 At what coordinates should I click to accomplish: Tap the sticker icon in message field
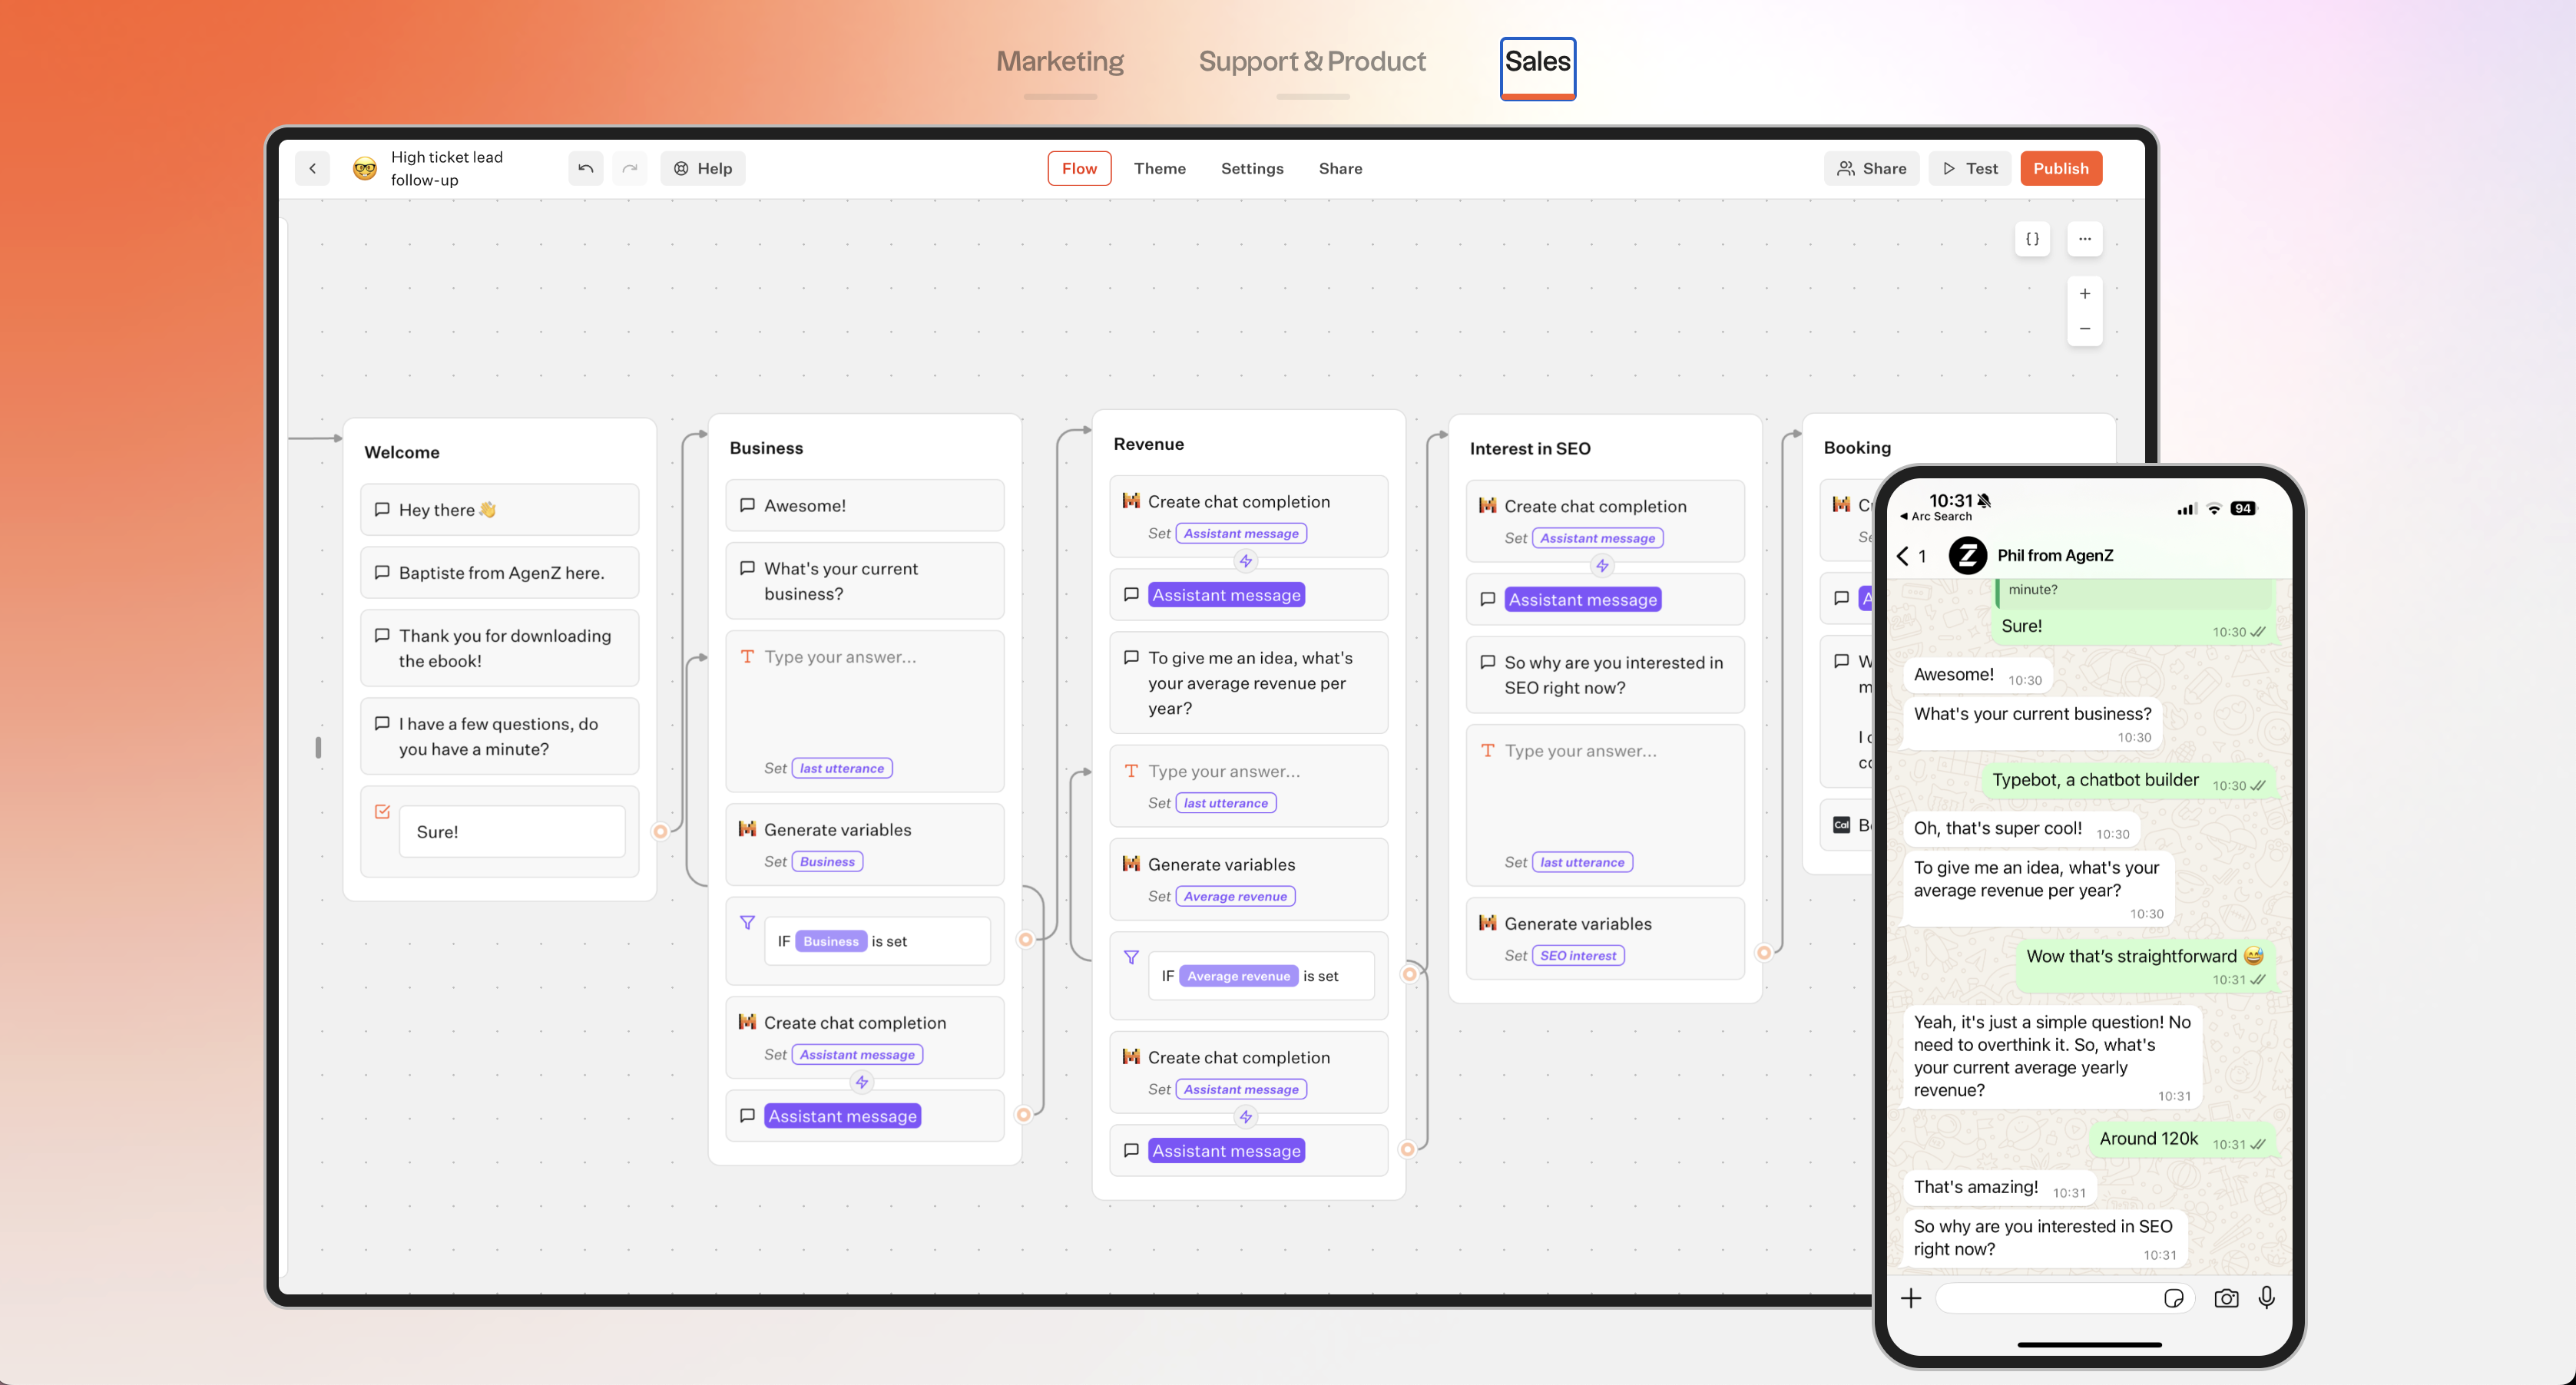coord(2173,1298)
